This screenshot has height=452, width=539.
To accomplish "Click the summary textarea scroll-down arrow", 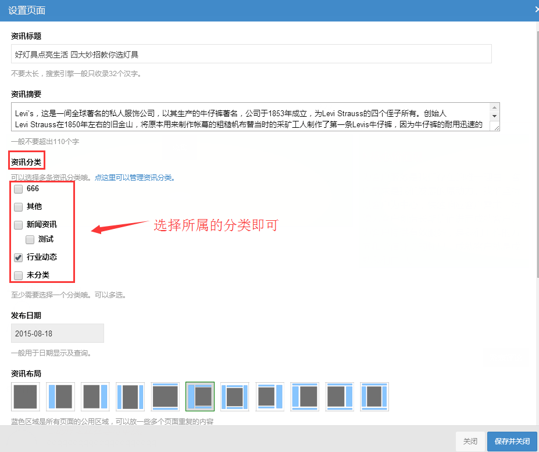I will tap(494, 116).
